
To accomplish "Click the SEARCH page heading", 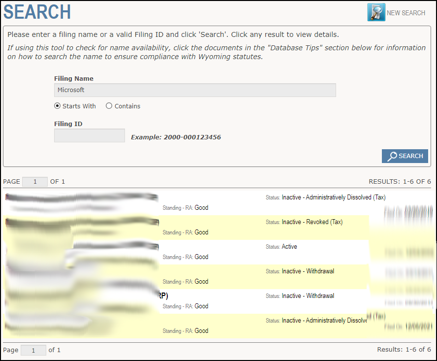I will 37,12.
